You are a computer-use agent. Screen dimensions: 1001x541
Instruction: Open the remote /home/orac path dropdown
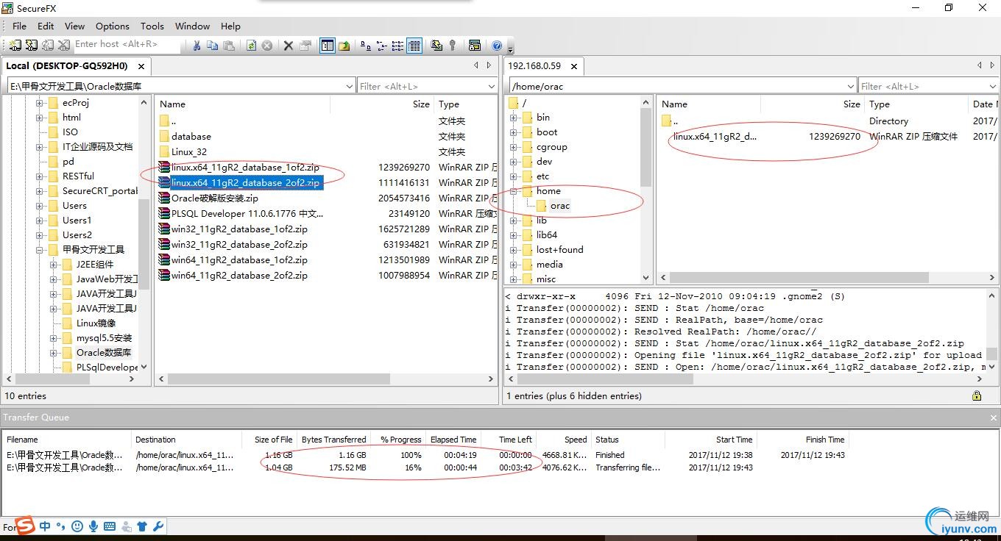click(x=851, y=86)
